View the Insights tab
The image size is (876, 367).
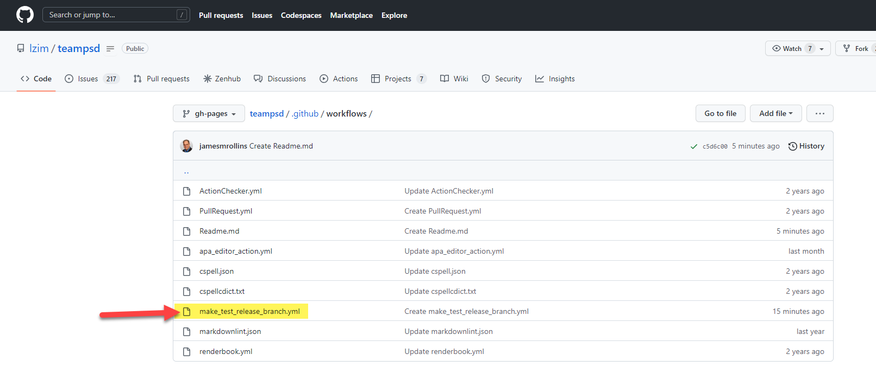[555, 79]
